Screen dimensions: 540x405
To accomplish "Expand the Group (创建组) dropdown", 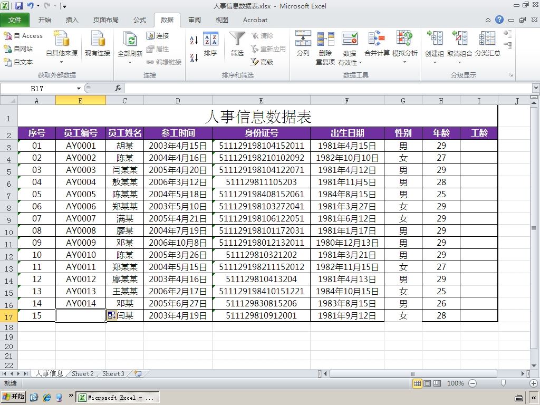I will pyautogui.click(x=435, y=63).
